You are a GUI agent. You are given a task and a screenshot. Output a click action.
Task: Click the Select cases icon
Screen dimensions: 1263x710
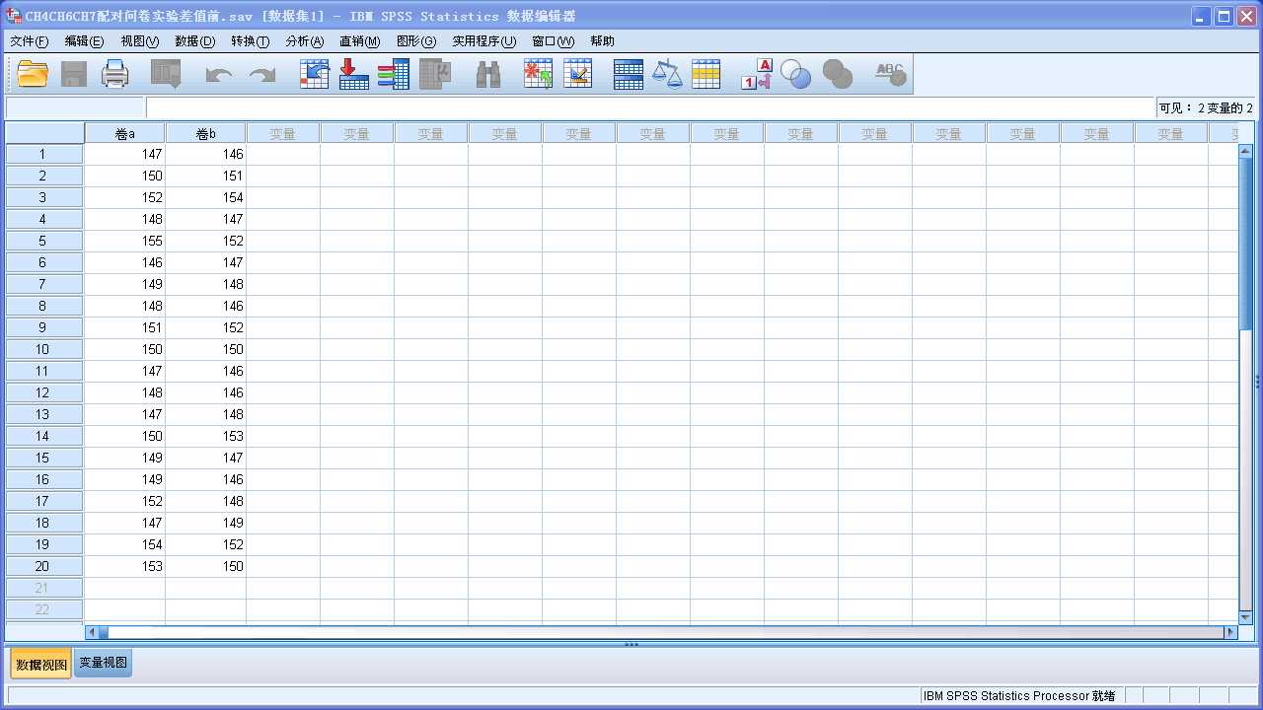click(706, 74)
